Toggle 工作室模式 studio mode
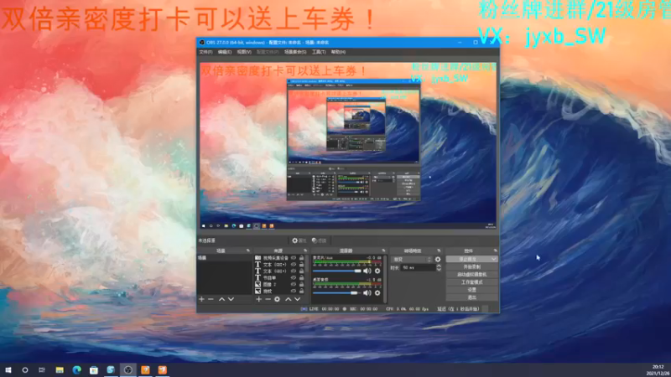The image size is (671, 377). (471, 282)
